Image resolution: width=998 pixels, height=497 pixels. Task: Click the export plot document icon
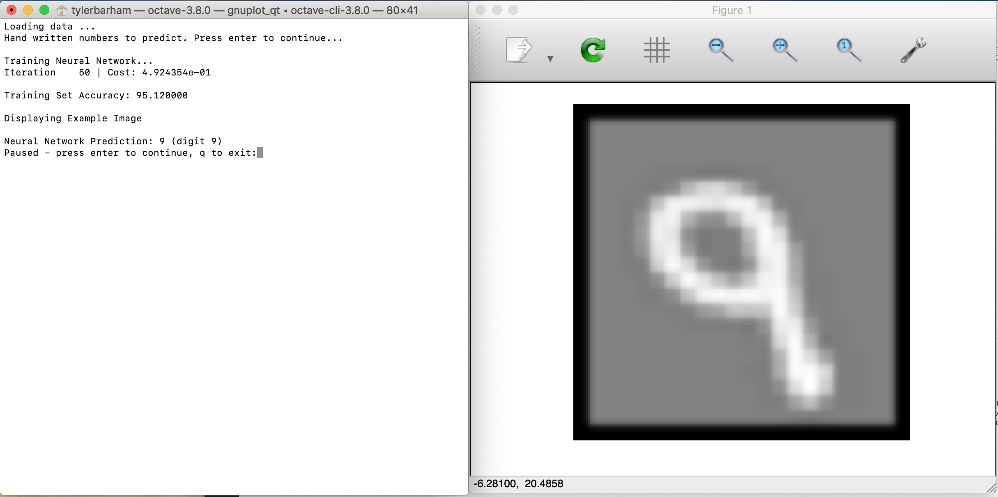[519, 50]
